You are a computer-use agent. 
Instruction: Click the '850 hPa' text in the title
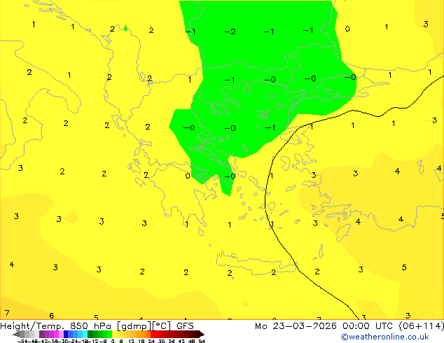coord(90,326)
